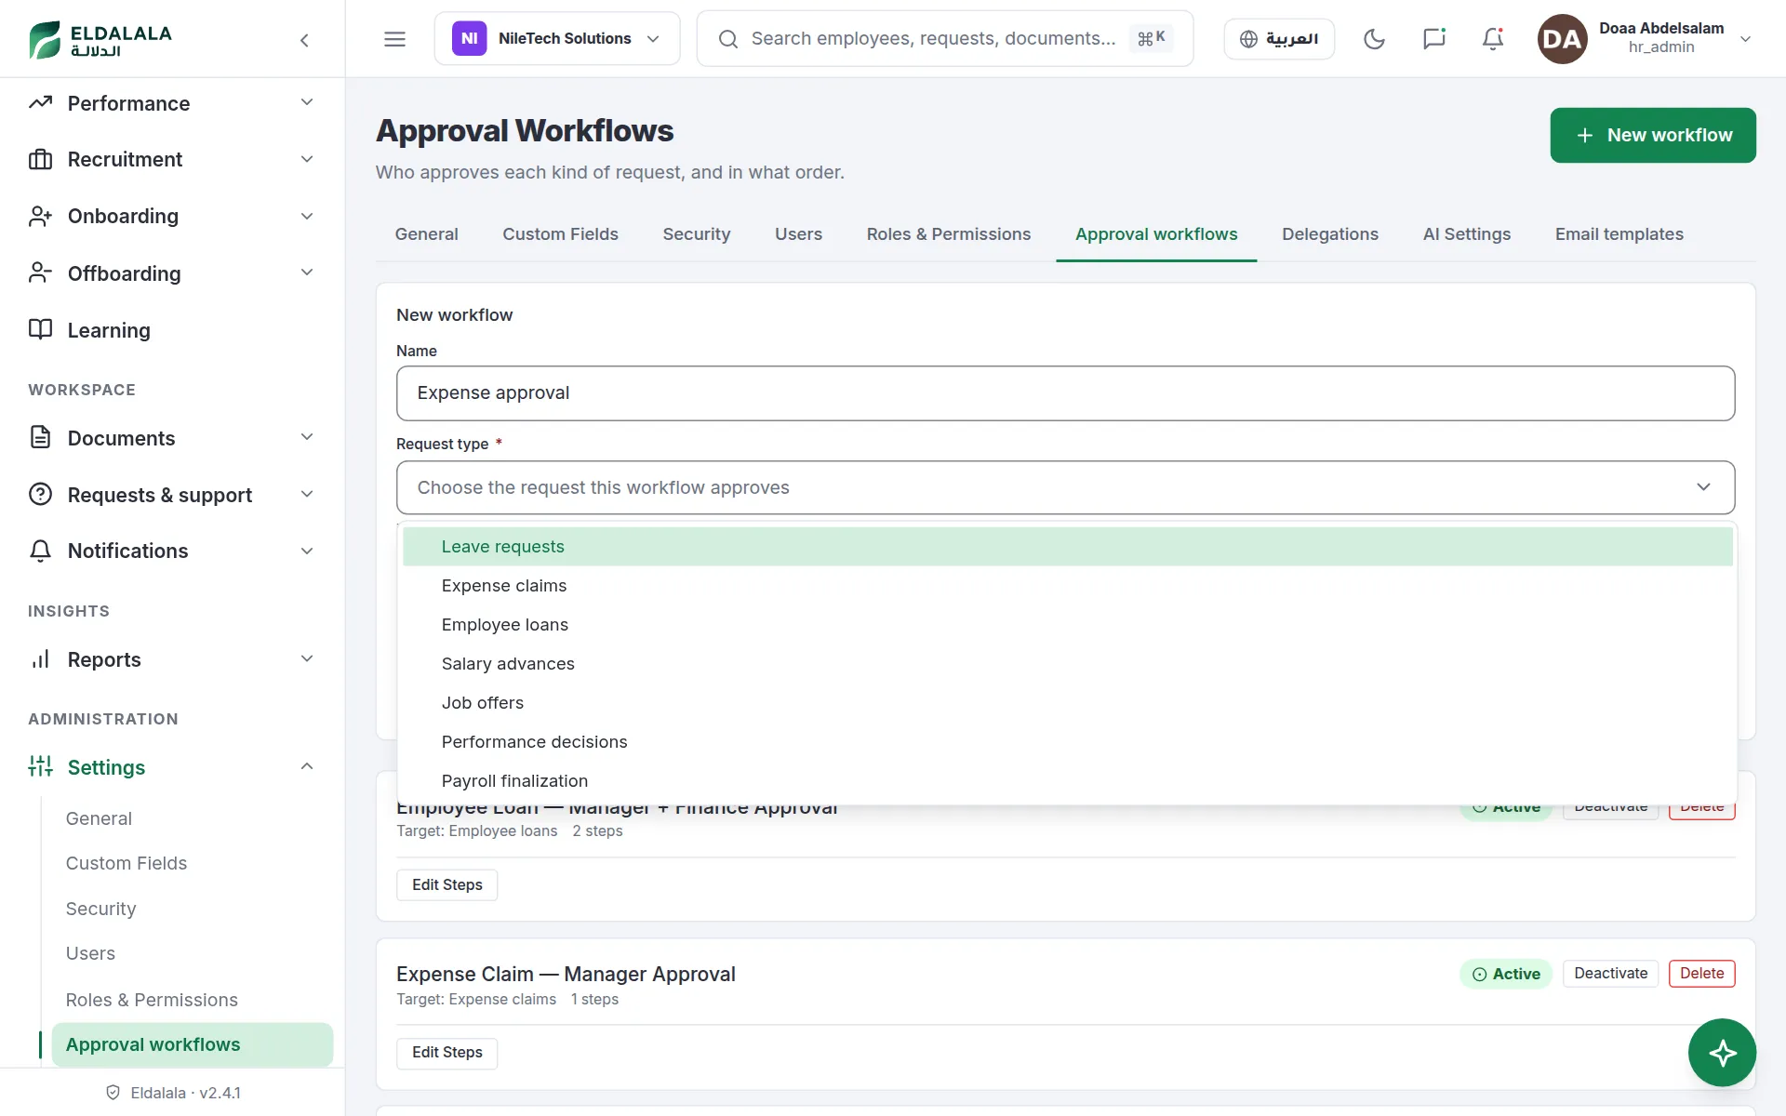The image size is (1786, 1116).
Task: Open the Email templates tab
Action: 1619,234
